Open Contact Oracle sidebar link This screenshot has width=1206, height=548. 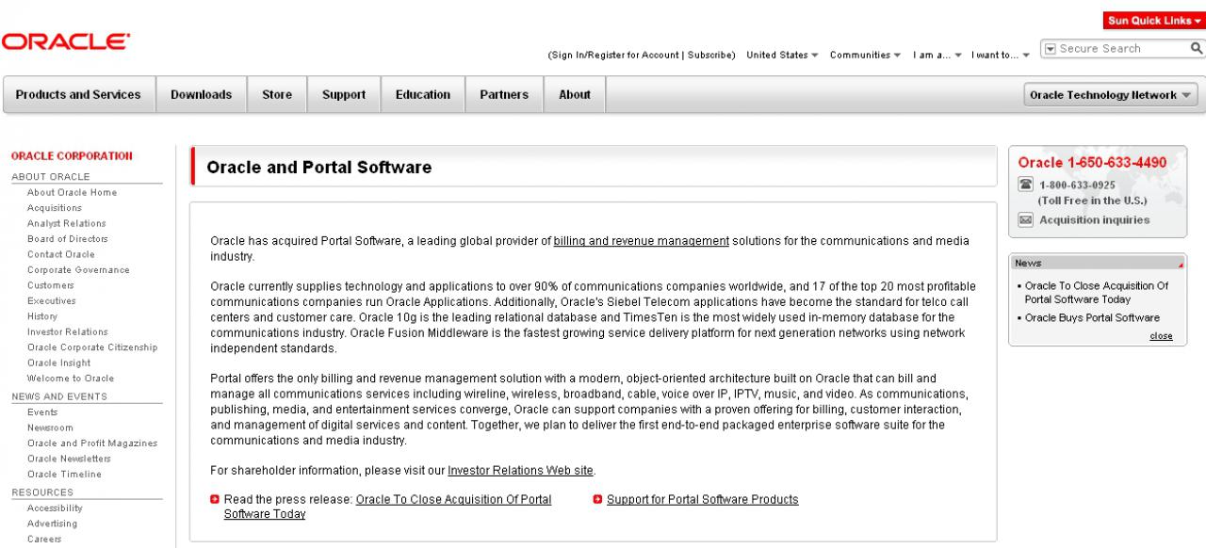[x=60, y=254]
